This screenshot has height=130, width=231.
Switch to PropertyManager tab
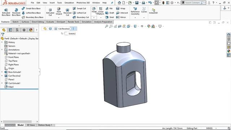[x=10, y=30]
